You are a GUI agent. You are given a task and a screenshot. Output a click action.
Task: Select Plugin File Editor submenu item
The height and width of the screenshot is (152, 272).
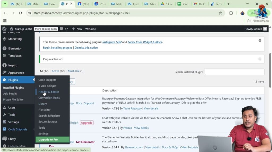[13, 99]
